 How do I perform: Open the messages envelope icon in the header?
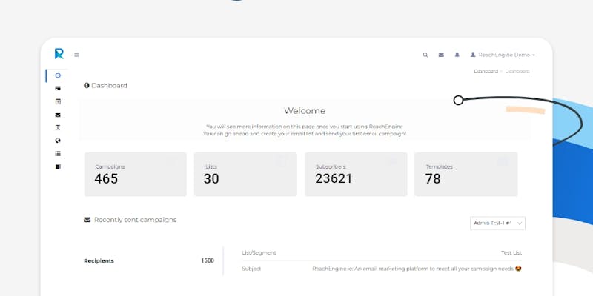point(441,55)
